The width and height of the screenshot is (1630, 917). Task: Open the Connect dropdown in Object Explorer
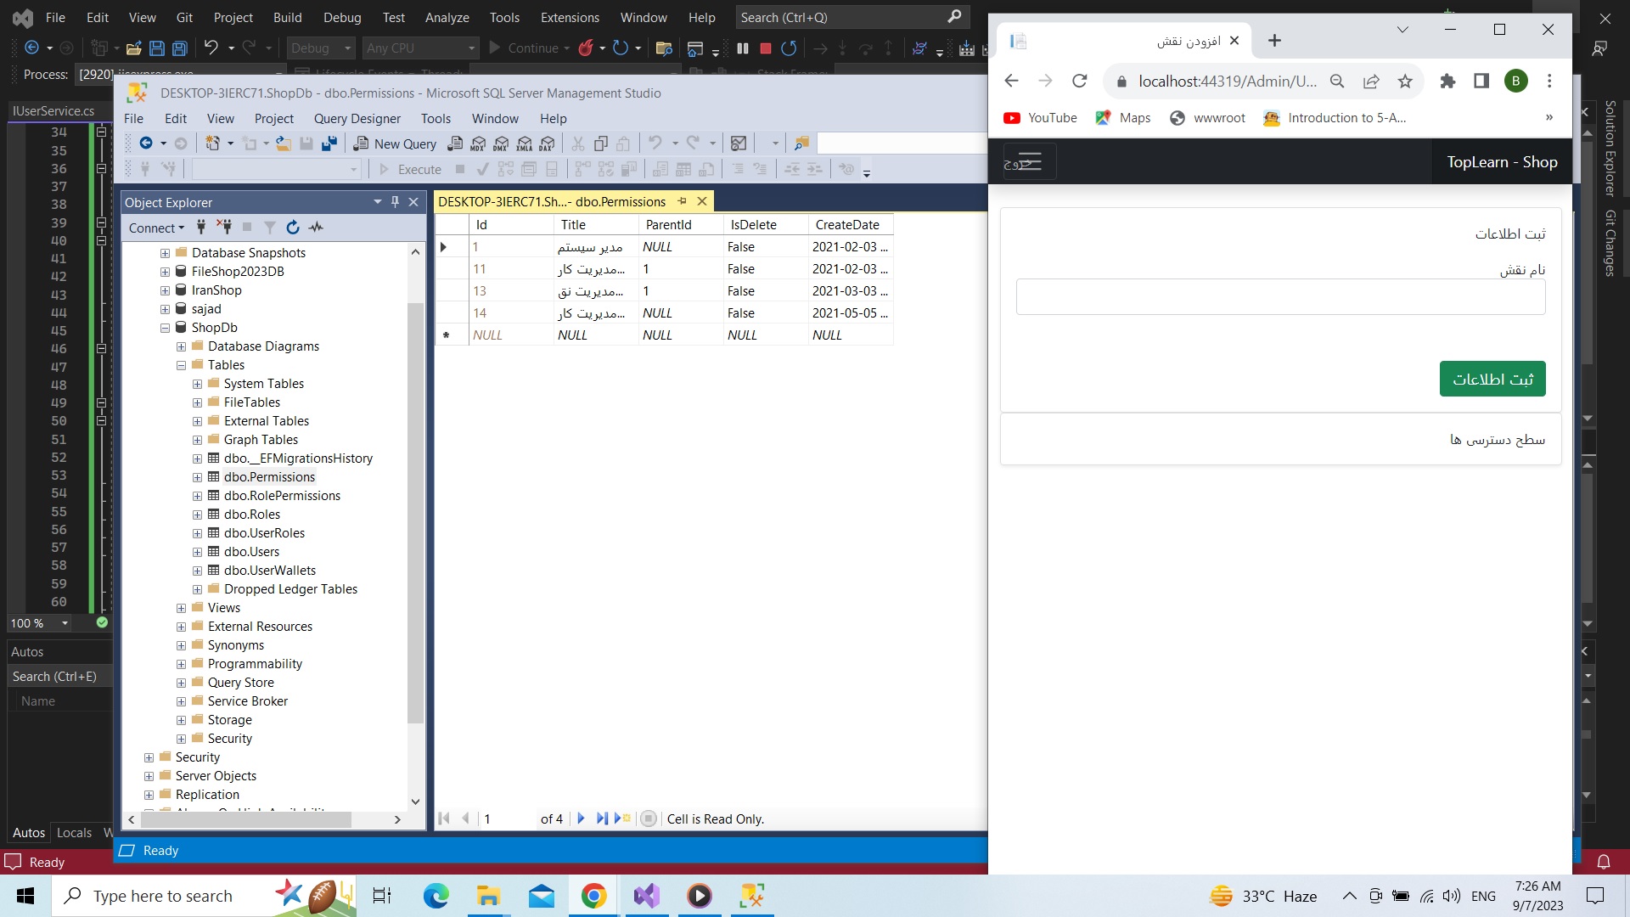tap(156, 228)
